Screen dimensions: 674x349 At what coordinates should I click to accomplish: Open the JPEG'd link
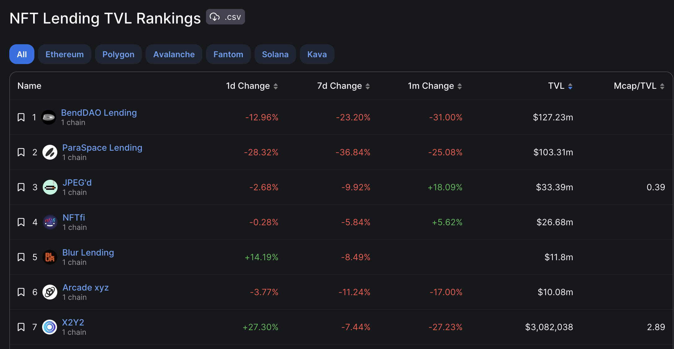[x=77, y=183]
